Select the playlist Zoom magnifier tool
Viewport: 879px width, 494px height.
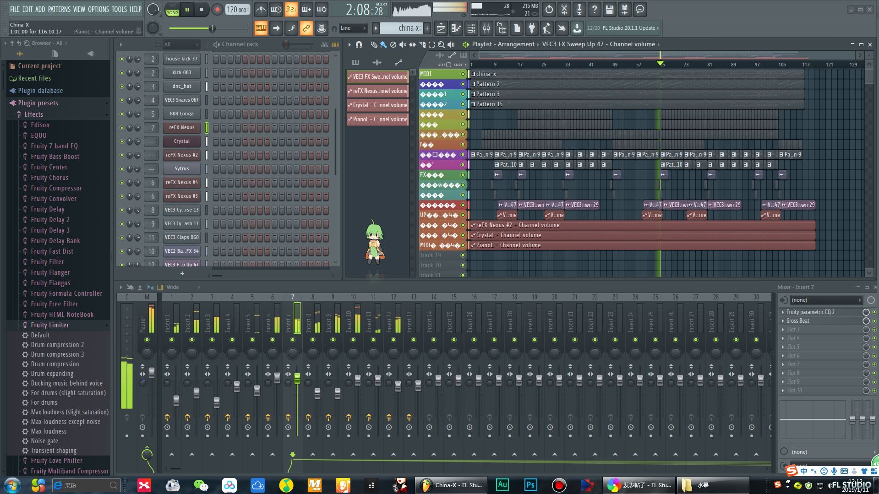(x=441, y=44)
